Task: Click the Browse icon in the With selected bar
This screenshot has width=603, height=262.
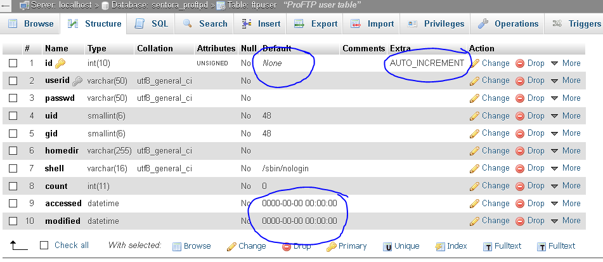Action: click(x=176, y=247)
